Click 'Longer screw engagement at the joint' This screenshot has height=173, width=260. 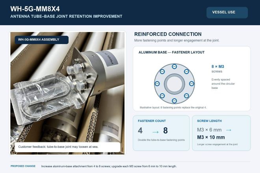point(217,144)
